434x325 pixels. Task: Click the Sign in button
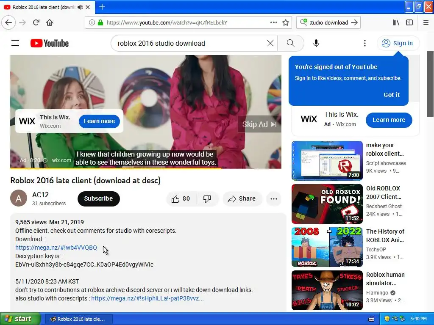pos(398,43)
